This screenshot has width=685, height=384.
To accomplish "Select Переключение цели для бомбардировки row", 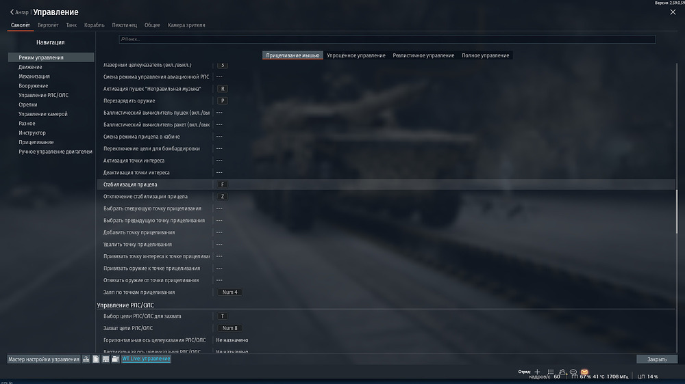I will click(x=386, y=149).
